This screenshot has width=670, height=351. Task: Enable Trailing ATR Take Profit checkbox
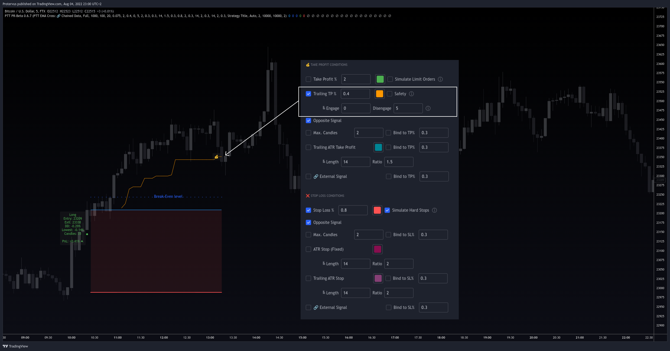[x=308, y=147]
